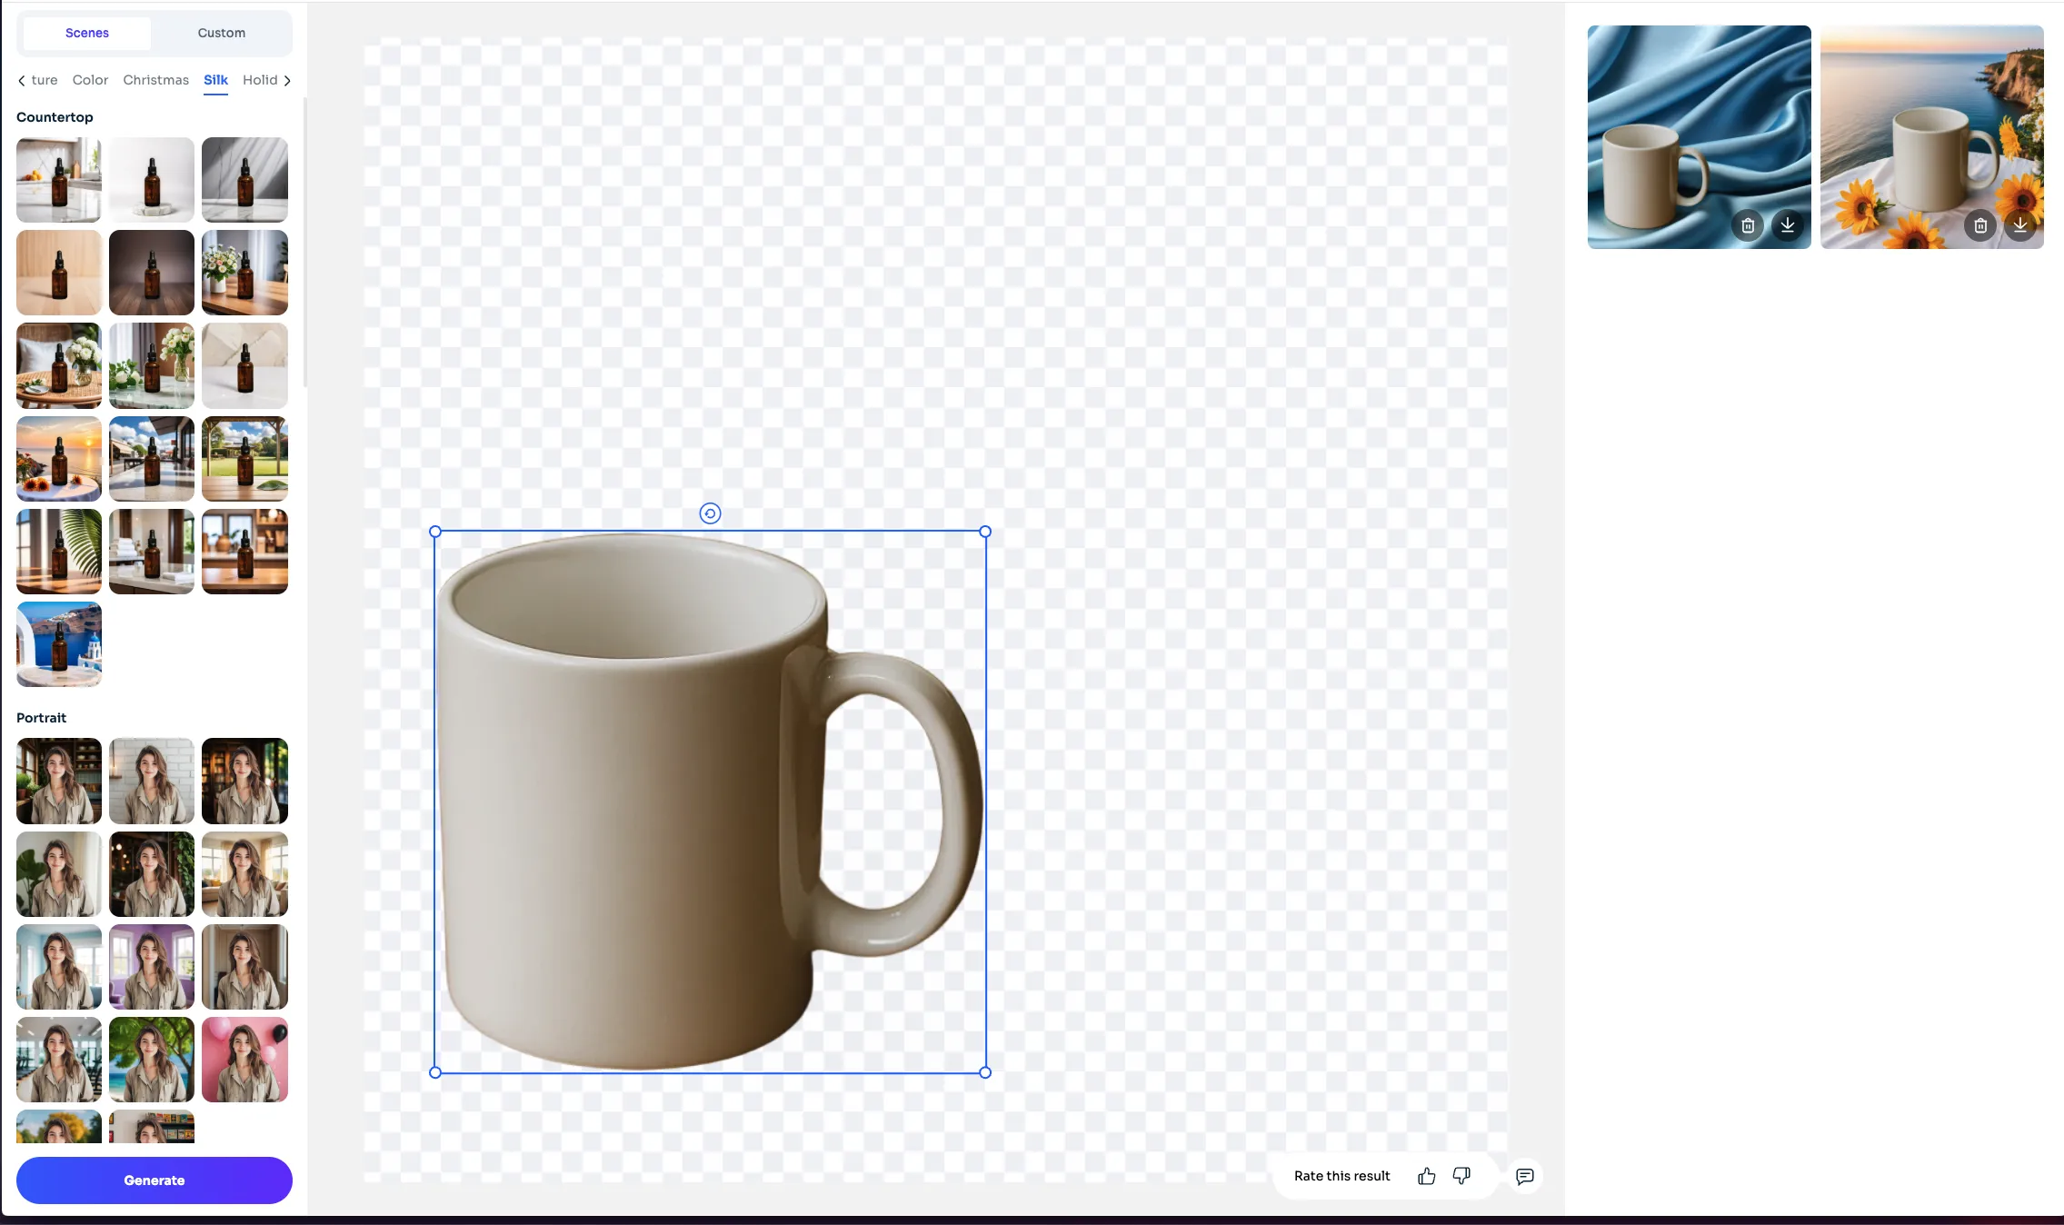Select the Silk category tab
Screen dimensions: 2064x1225
(214, 80)
